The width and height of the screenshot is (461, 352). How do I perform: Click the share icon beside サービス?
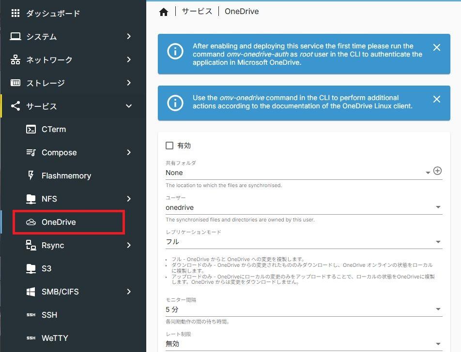pos(15,106)
